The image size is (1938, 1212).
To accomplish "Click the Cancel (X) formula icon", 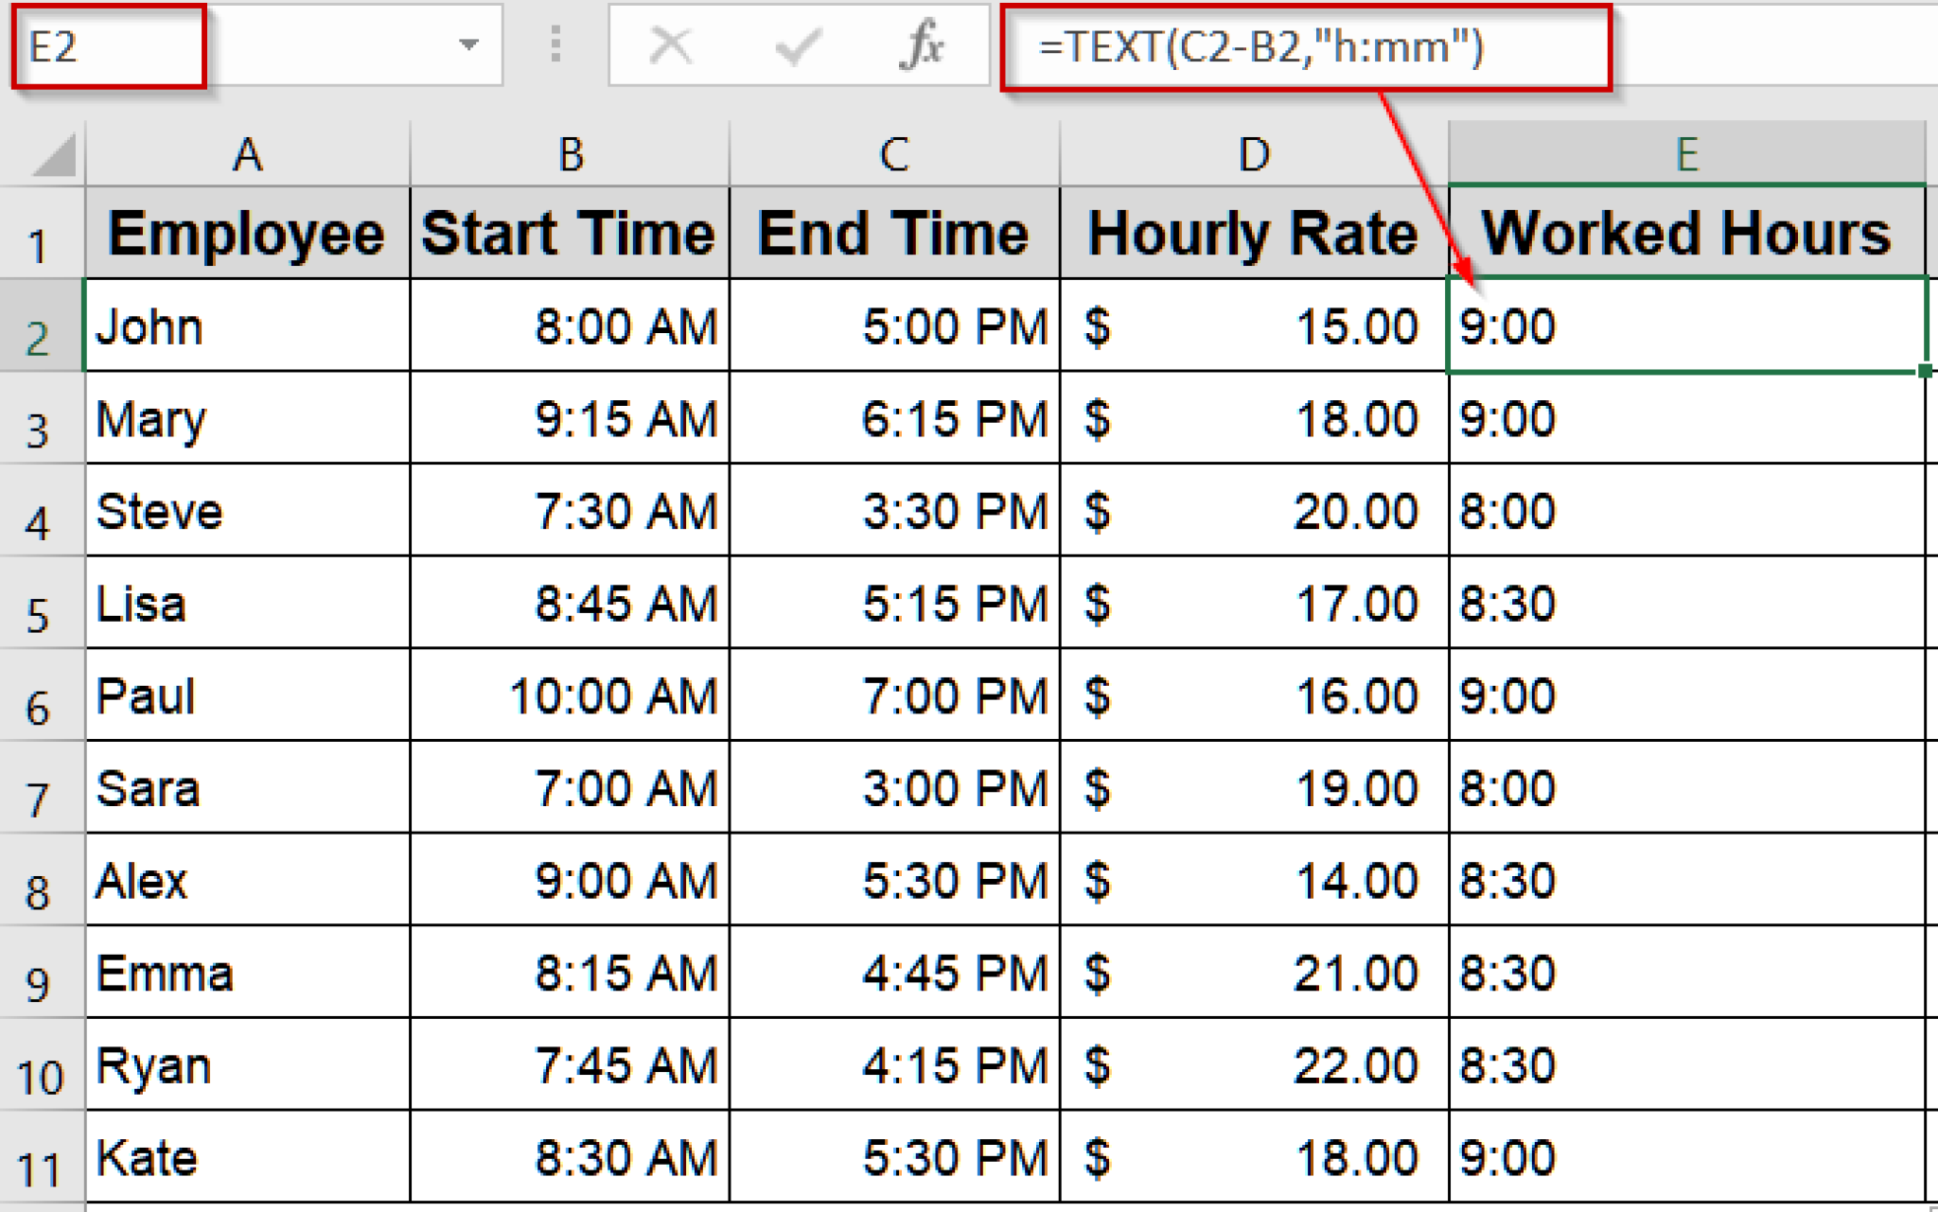I will click(671, 45).
